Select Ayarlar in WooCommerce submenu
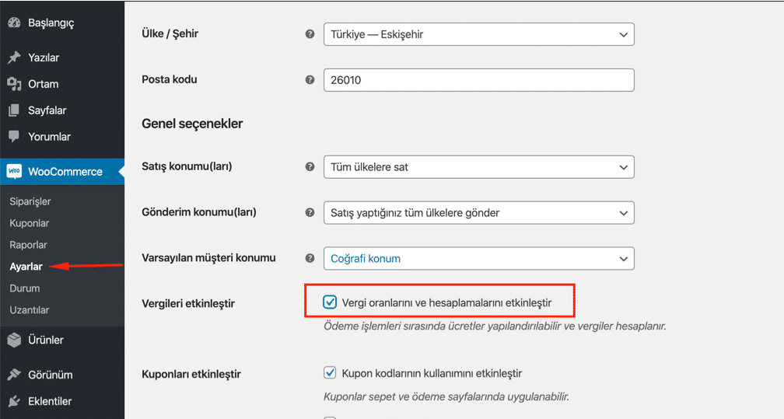The height and width of the screenshot is (419, 784). [x=26, y=267]
